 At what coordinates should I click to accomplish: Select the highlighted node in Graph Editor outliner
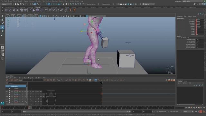[x=16, y=86]
